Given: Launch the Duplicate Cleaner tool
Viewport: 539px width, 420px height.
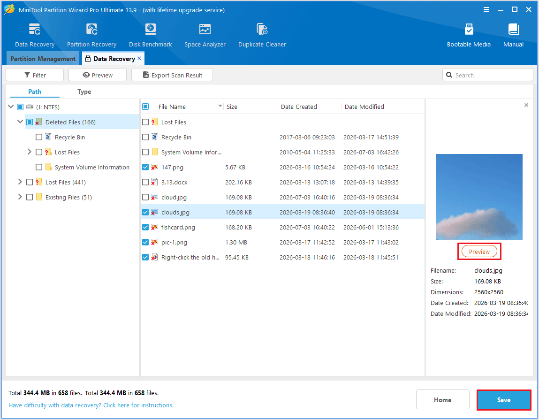Looking at the screenshot, I should pyautogui.click(x=262, y=30).
